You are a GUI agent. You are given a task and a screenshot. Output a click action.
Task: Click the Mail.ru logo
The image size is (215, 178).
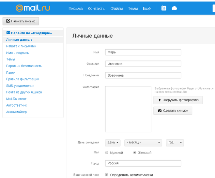point(33,8)
